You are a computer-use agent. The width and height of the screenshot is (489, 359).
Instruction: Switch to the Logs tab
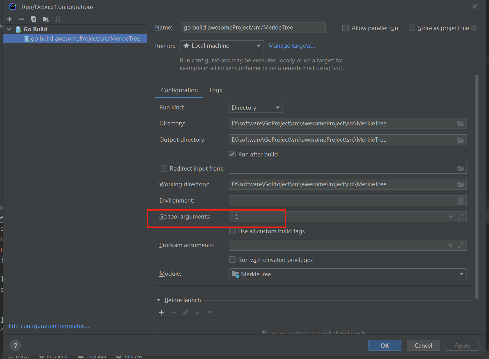pos(216,90)
